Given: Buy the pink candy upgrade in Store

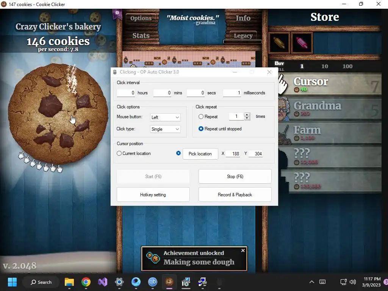Looking at the screenshot, I should point(302,42).
